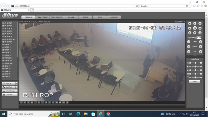Close the video stream with X icon
208x117 pixels.
[184, 22]
